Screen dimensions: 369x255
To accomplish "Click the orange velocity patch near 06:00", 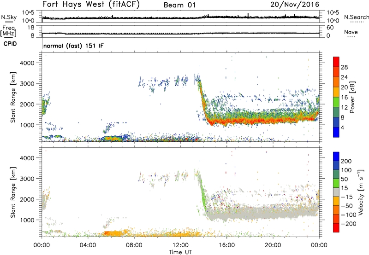I will 114,233.
